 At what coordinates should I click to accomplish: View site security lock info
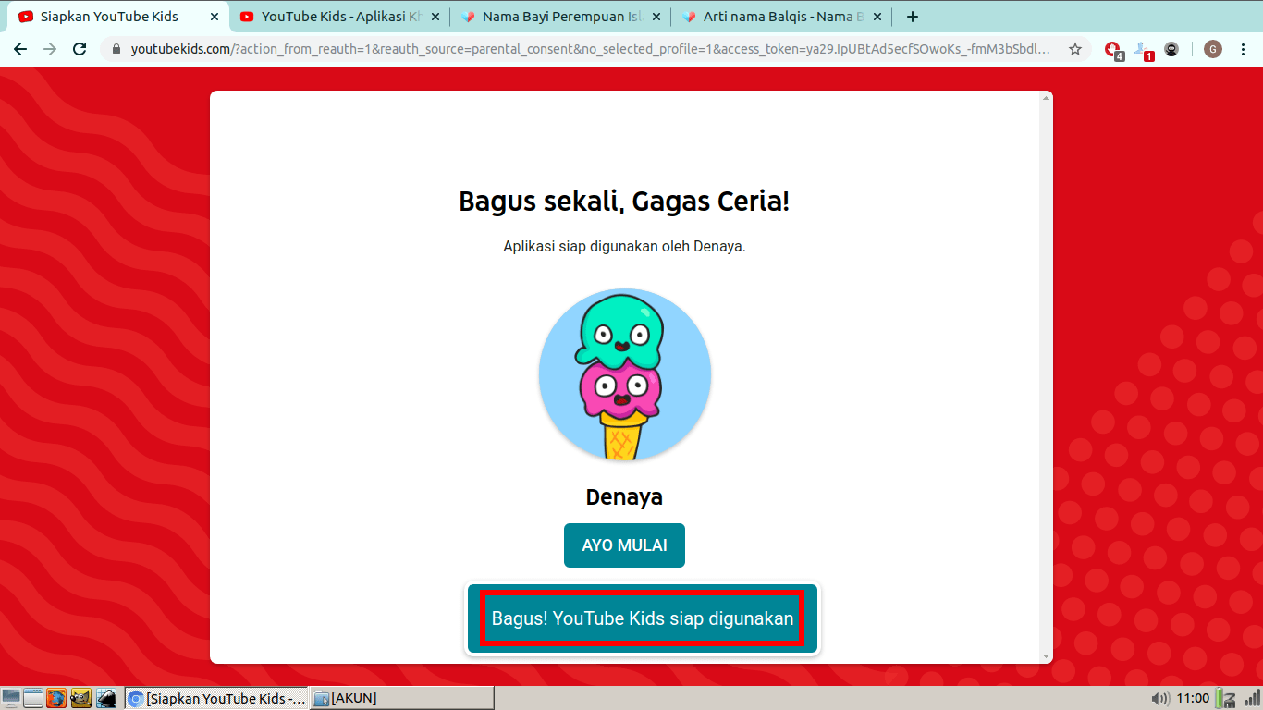[x=116, y=49]
